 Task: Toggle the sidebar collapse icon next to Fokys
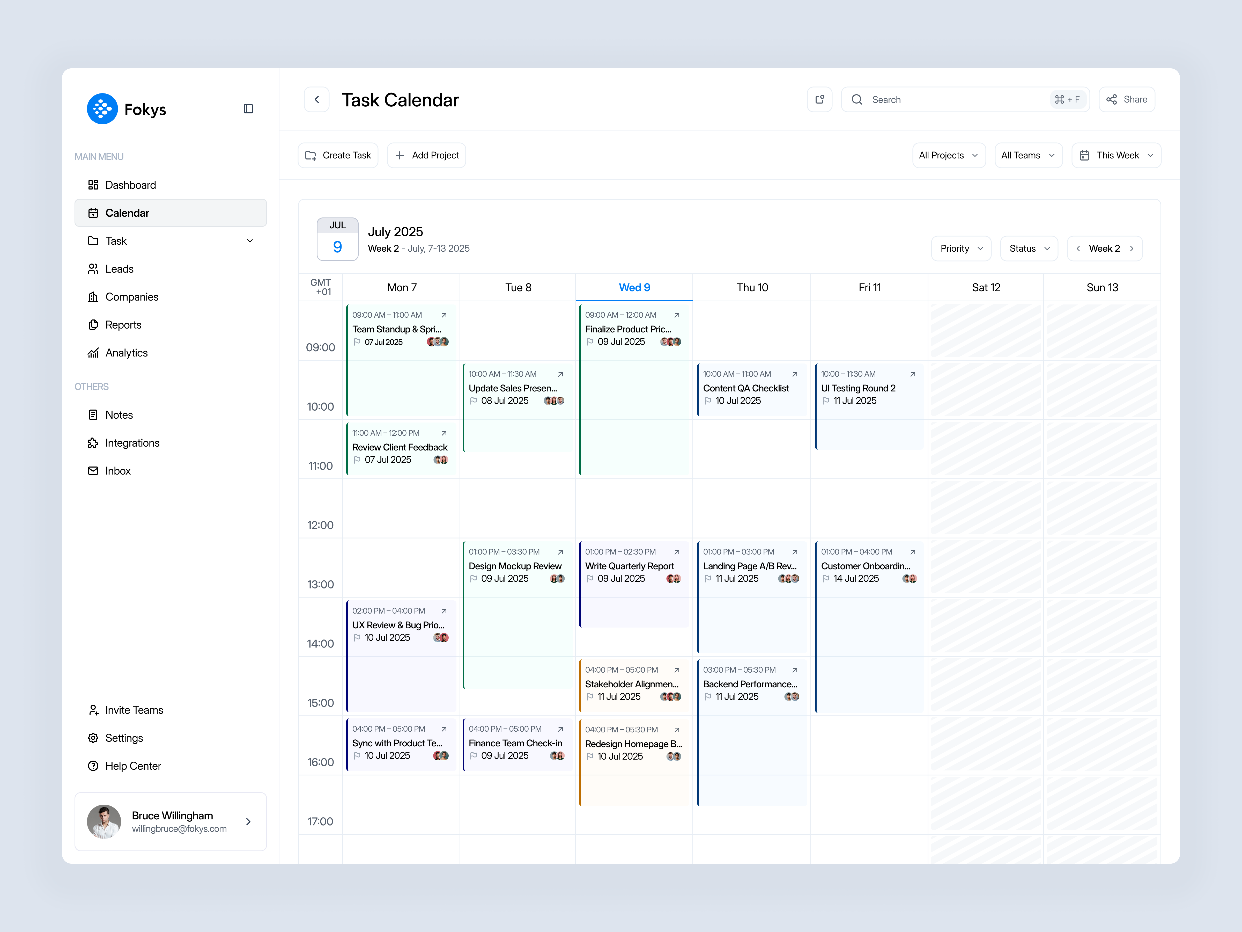pos(248,108)
